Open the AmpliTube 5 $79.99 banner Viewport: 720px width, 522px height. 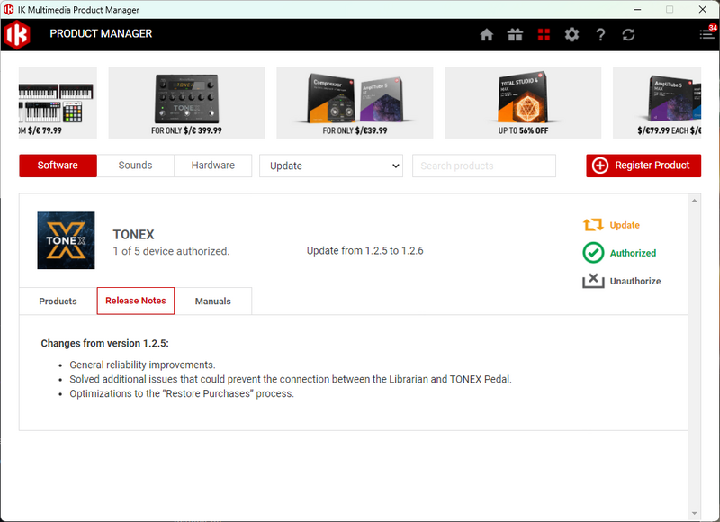click(657, 103)
